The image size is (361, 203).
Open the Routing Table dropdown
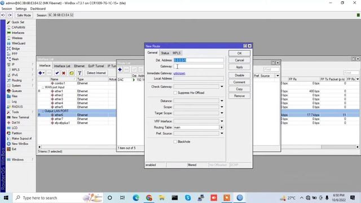pyautogui.click(x=222, y=127)
